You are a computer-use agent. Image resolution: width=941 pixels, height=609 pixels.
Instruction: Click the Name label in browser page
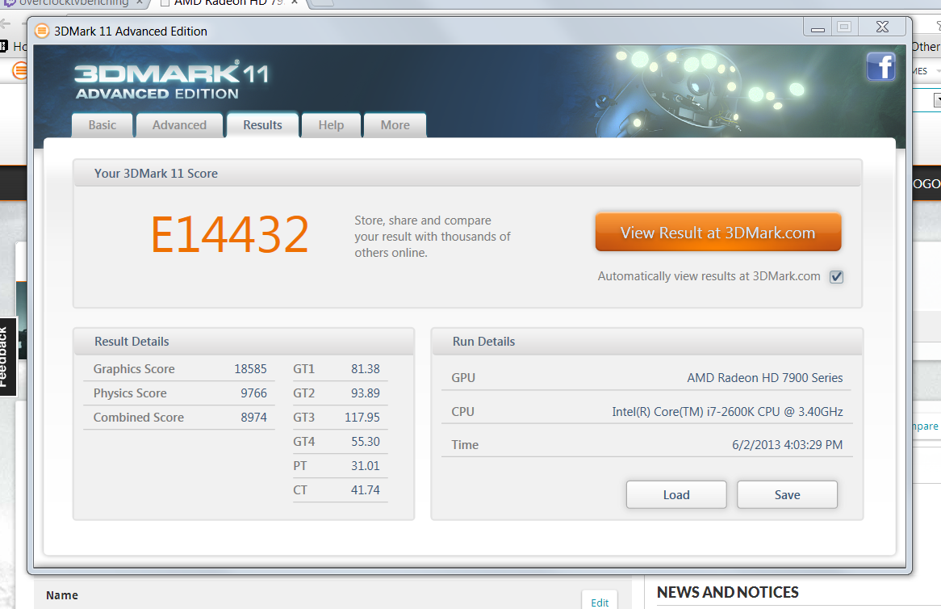click(62, 595)
